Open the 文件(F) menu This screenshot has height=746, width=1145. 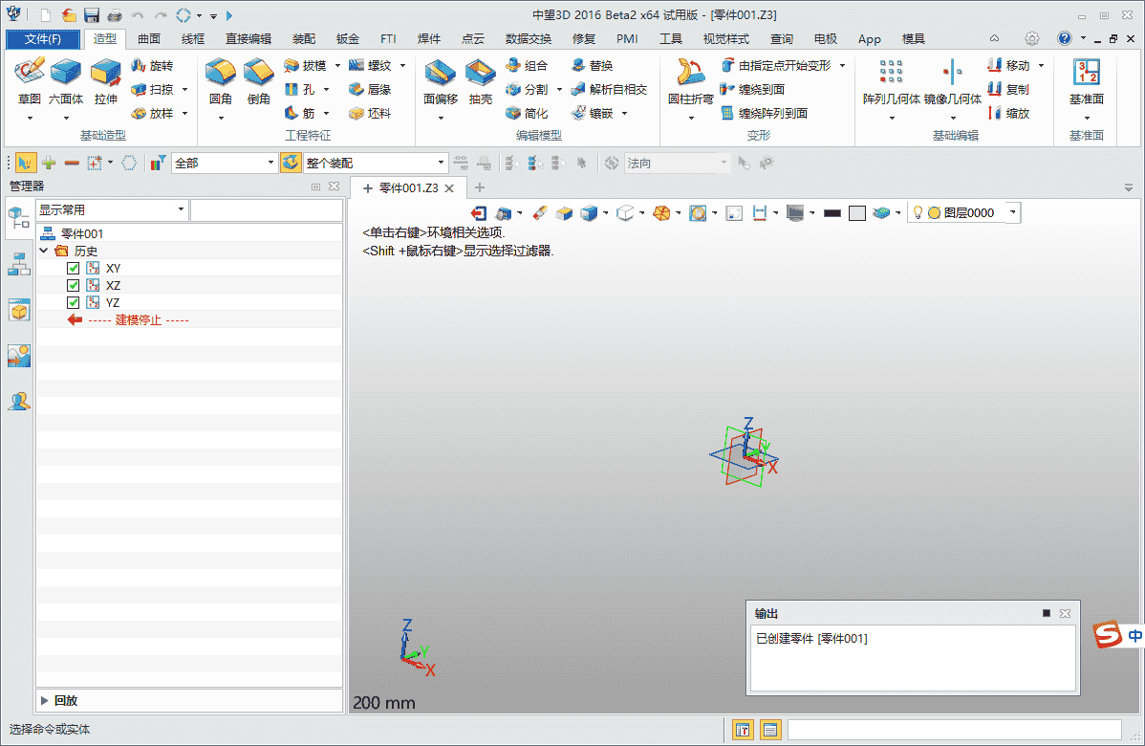click(43, 39)
